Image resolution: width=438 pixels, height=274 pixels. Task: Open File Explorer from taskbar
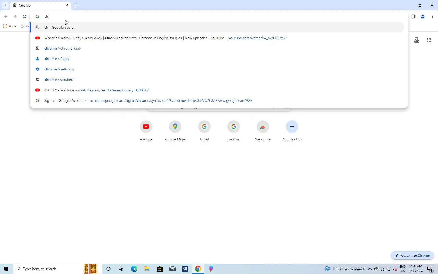[x=147, y=269]
